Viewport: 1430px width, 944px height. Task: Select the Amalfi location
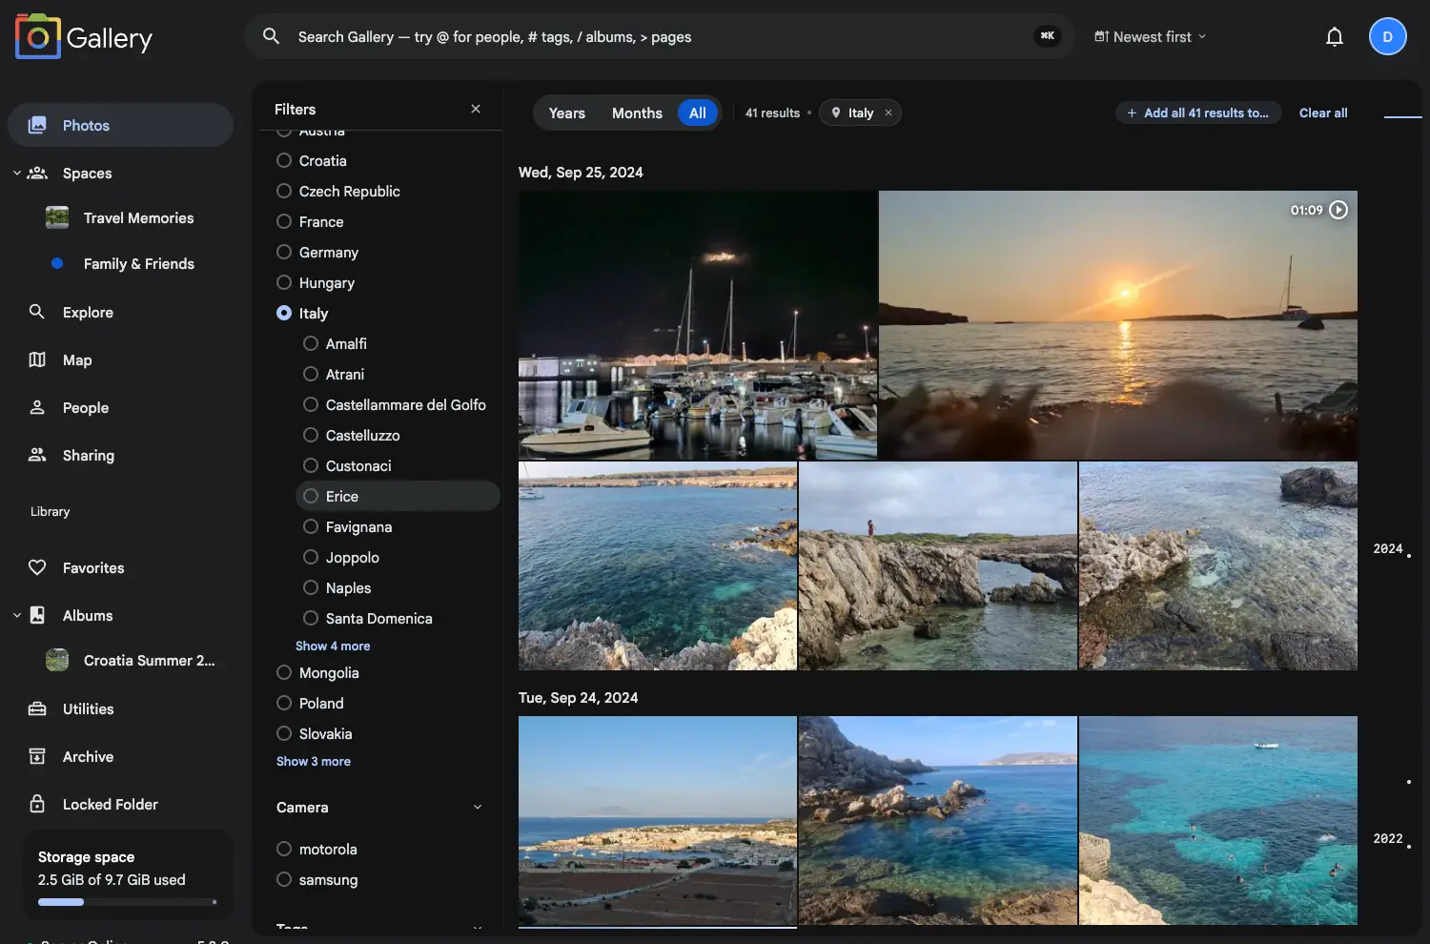[x=311, y=343]
